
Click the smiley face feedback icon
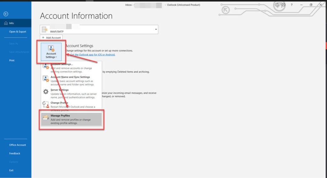pyautogui.click(x=277, y=4)
